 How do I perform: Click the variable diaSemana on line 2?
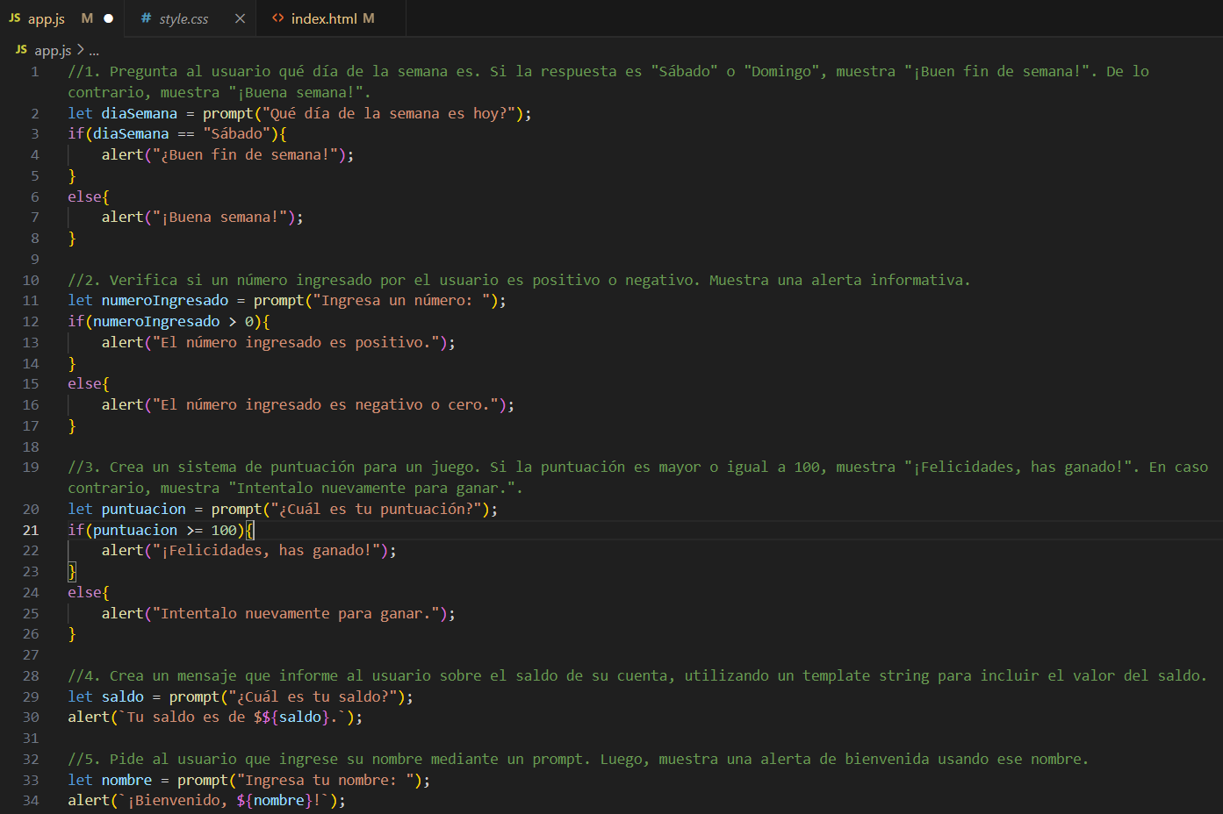pos(140,113)
